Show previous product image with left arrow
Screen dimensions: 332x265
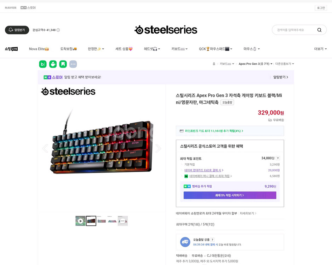coord(45,148)
